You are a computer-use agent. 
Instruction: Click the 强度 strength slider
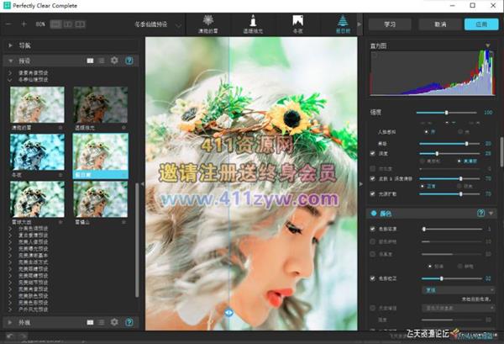(446, 112)
